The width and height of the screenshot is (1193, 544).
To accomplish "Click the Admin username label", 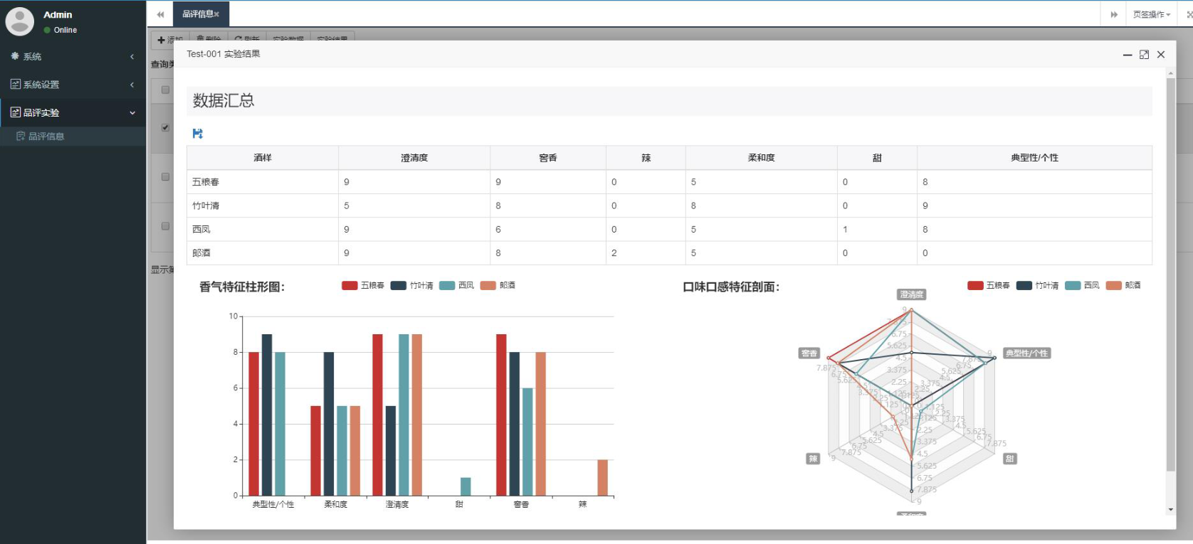I will 58,14.
